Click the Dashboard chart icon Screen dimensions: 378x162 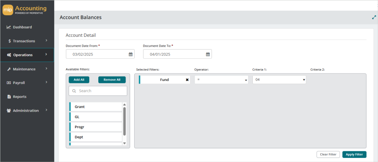9,27
